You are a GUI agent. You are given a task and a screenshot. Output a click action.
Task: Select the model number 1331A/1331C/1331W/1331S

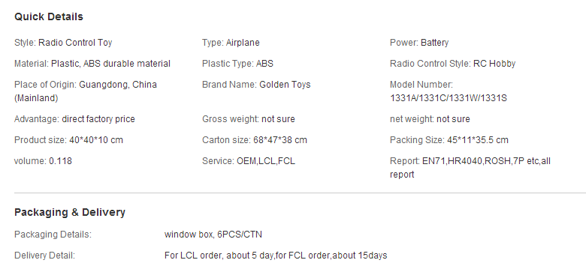point(449,98)
